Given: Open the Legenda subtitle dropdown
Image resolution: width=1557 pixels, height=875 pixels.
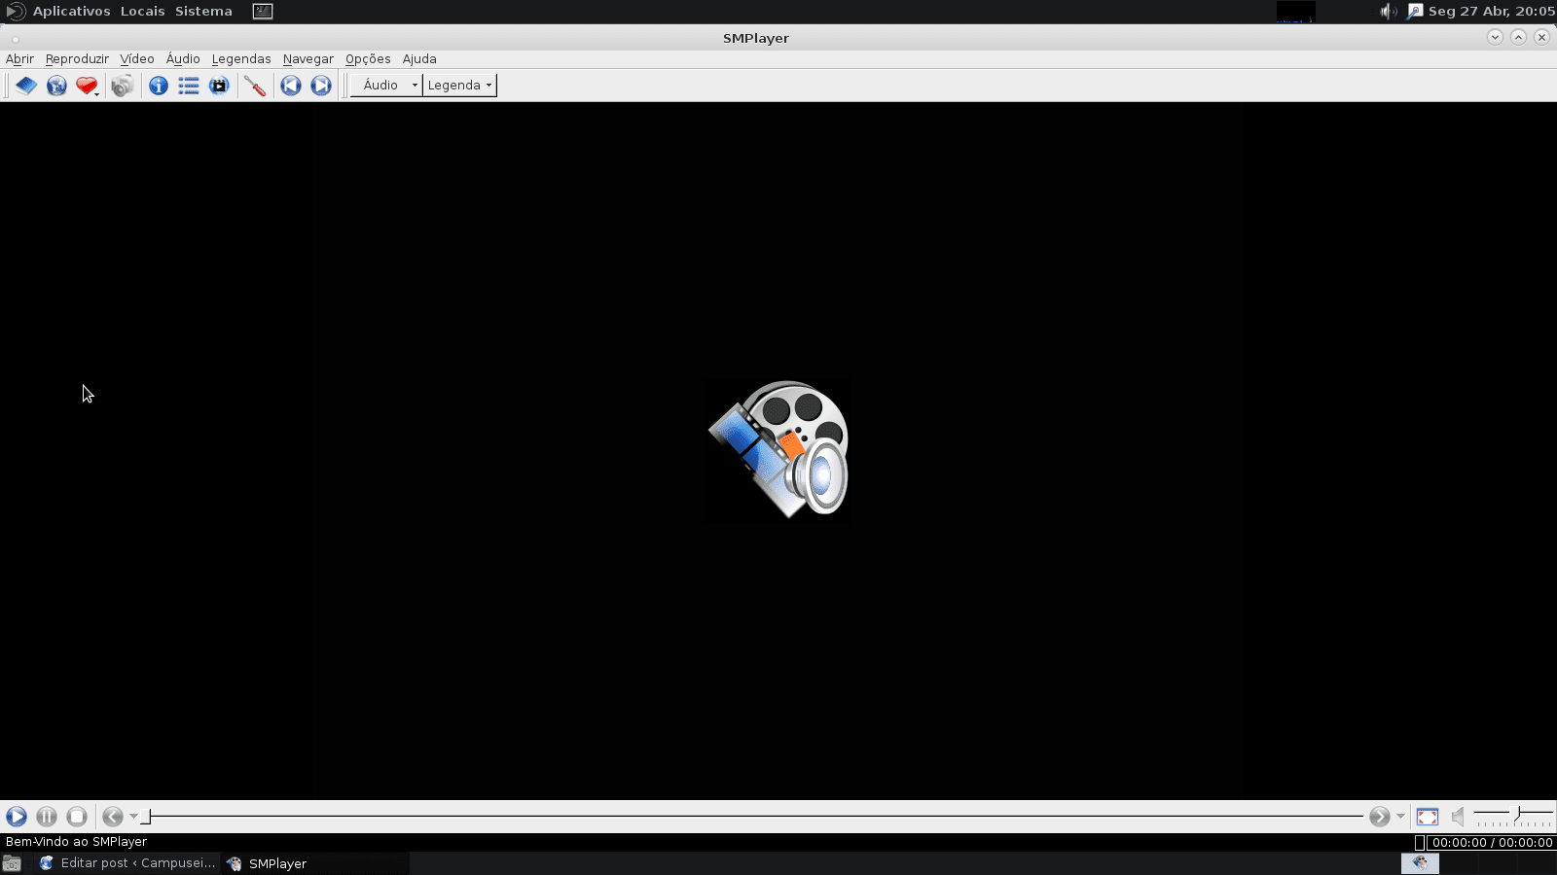Looking at the screenshot, I should [x=459, y=86].
